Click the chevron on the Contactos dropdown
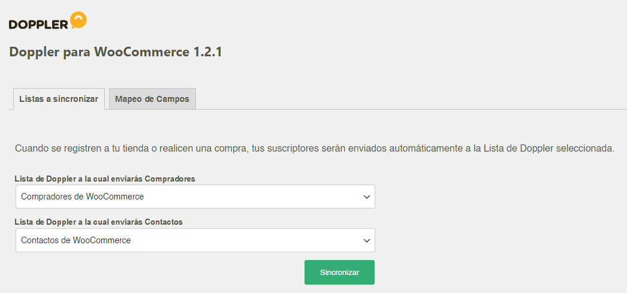The image size is (627, 293). coord(367,241)
